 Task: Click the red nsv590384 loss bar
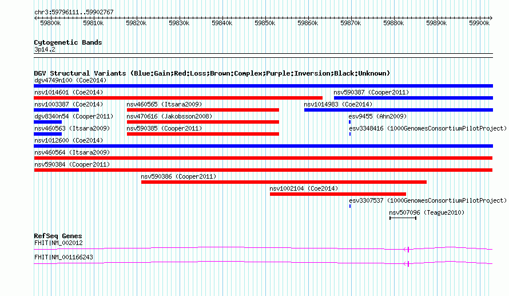click(263, 170)
